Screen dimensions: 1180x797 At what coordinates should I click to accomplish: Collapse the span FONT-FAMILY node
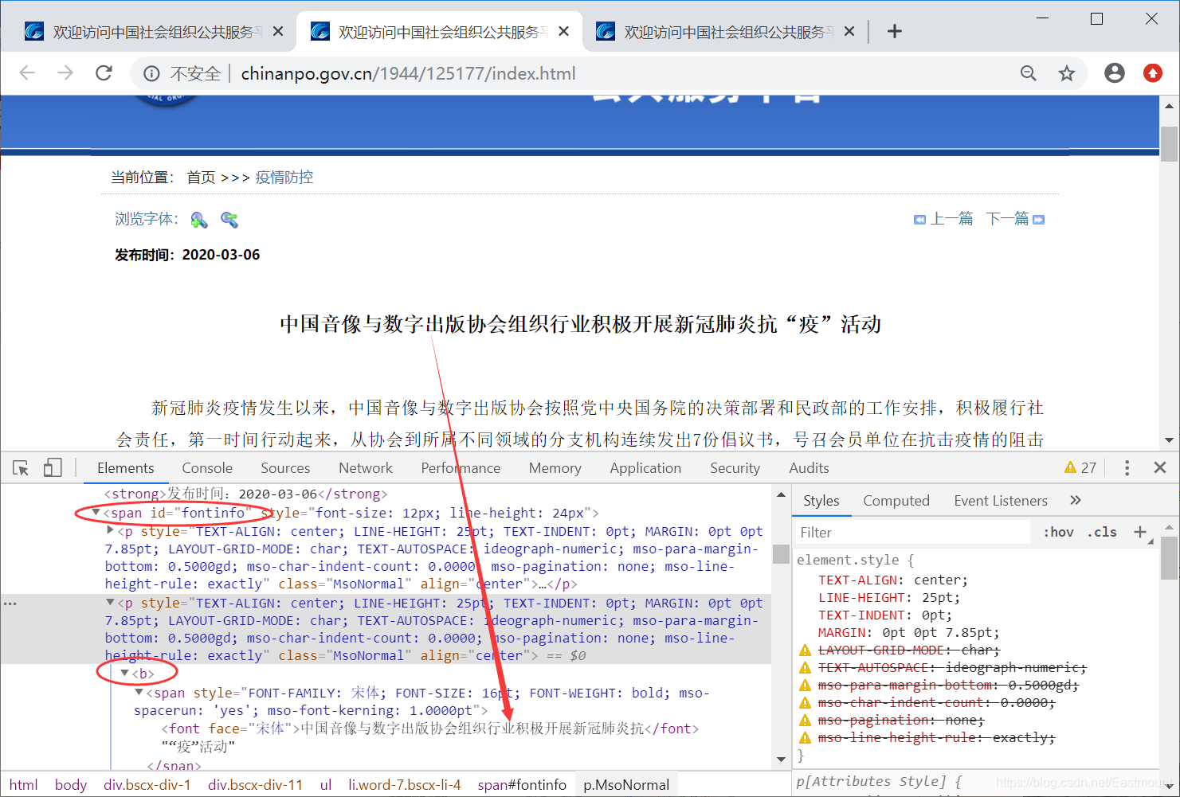tap(139, 693)
